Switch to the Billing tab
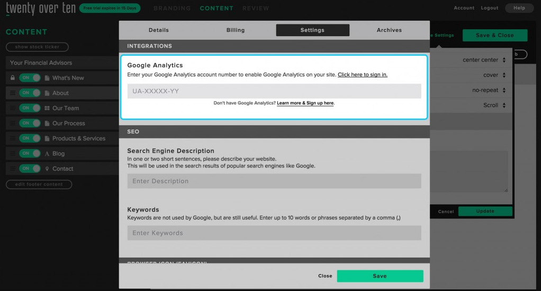This screenshot has height=291, width=541. click(236, 30)
